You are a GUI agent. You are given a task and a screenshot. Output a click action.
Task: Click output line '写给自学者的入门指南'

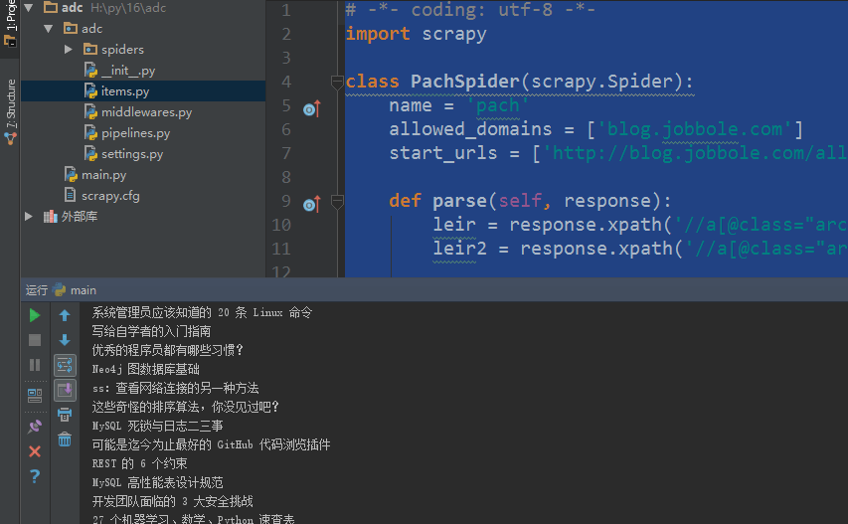151,331
